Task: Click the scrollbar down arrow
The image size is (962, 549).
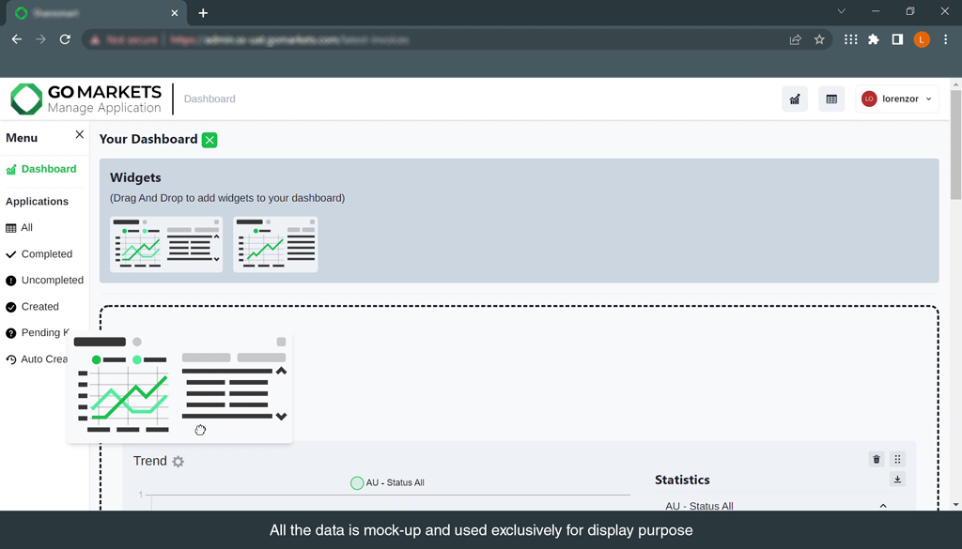Action: click(955, 505)
